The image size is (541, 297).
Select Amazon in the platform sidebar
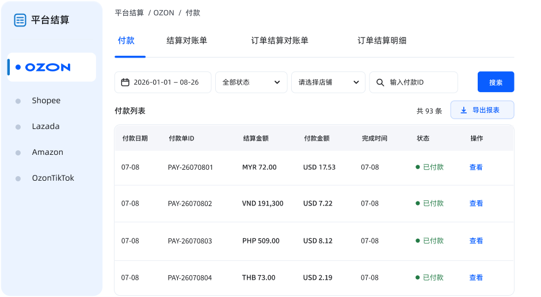click(48, 152)
